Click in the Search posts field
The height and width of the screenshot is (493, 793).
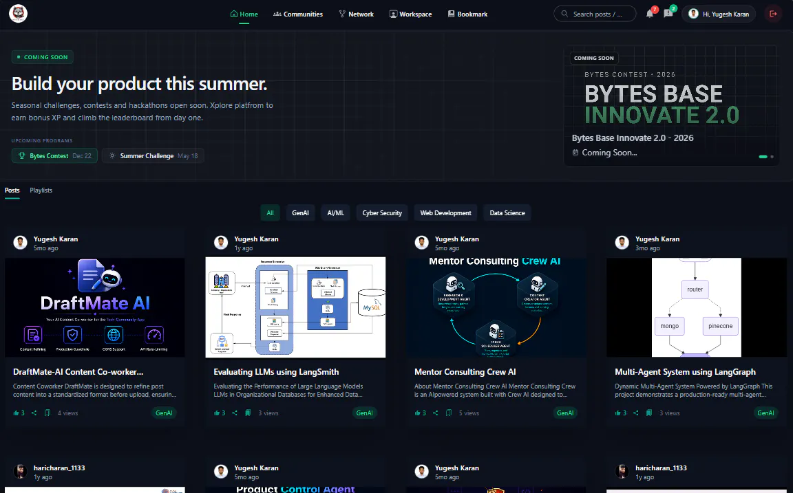595,14
